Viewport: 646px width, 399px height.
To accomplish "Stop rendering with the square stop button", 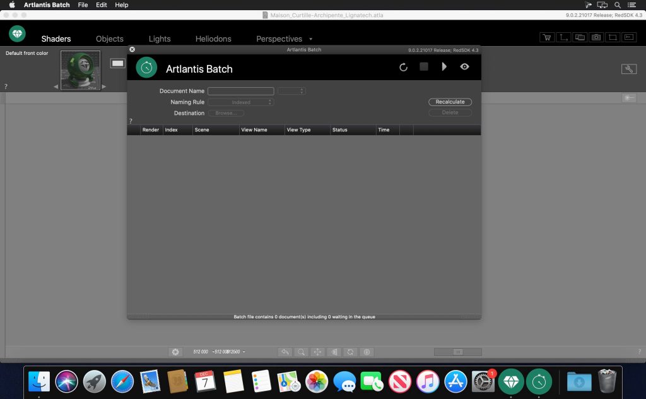I will tap(424, 66).
